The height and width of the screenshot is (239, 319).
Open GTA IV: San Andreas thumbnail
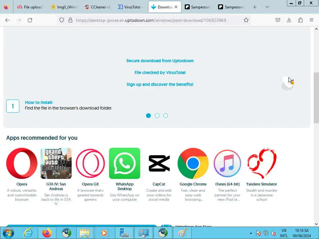pos(56,163)
